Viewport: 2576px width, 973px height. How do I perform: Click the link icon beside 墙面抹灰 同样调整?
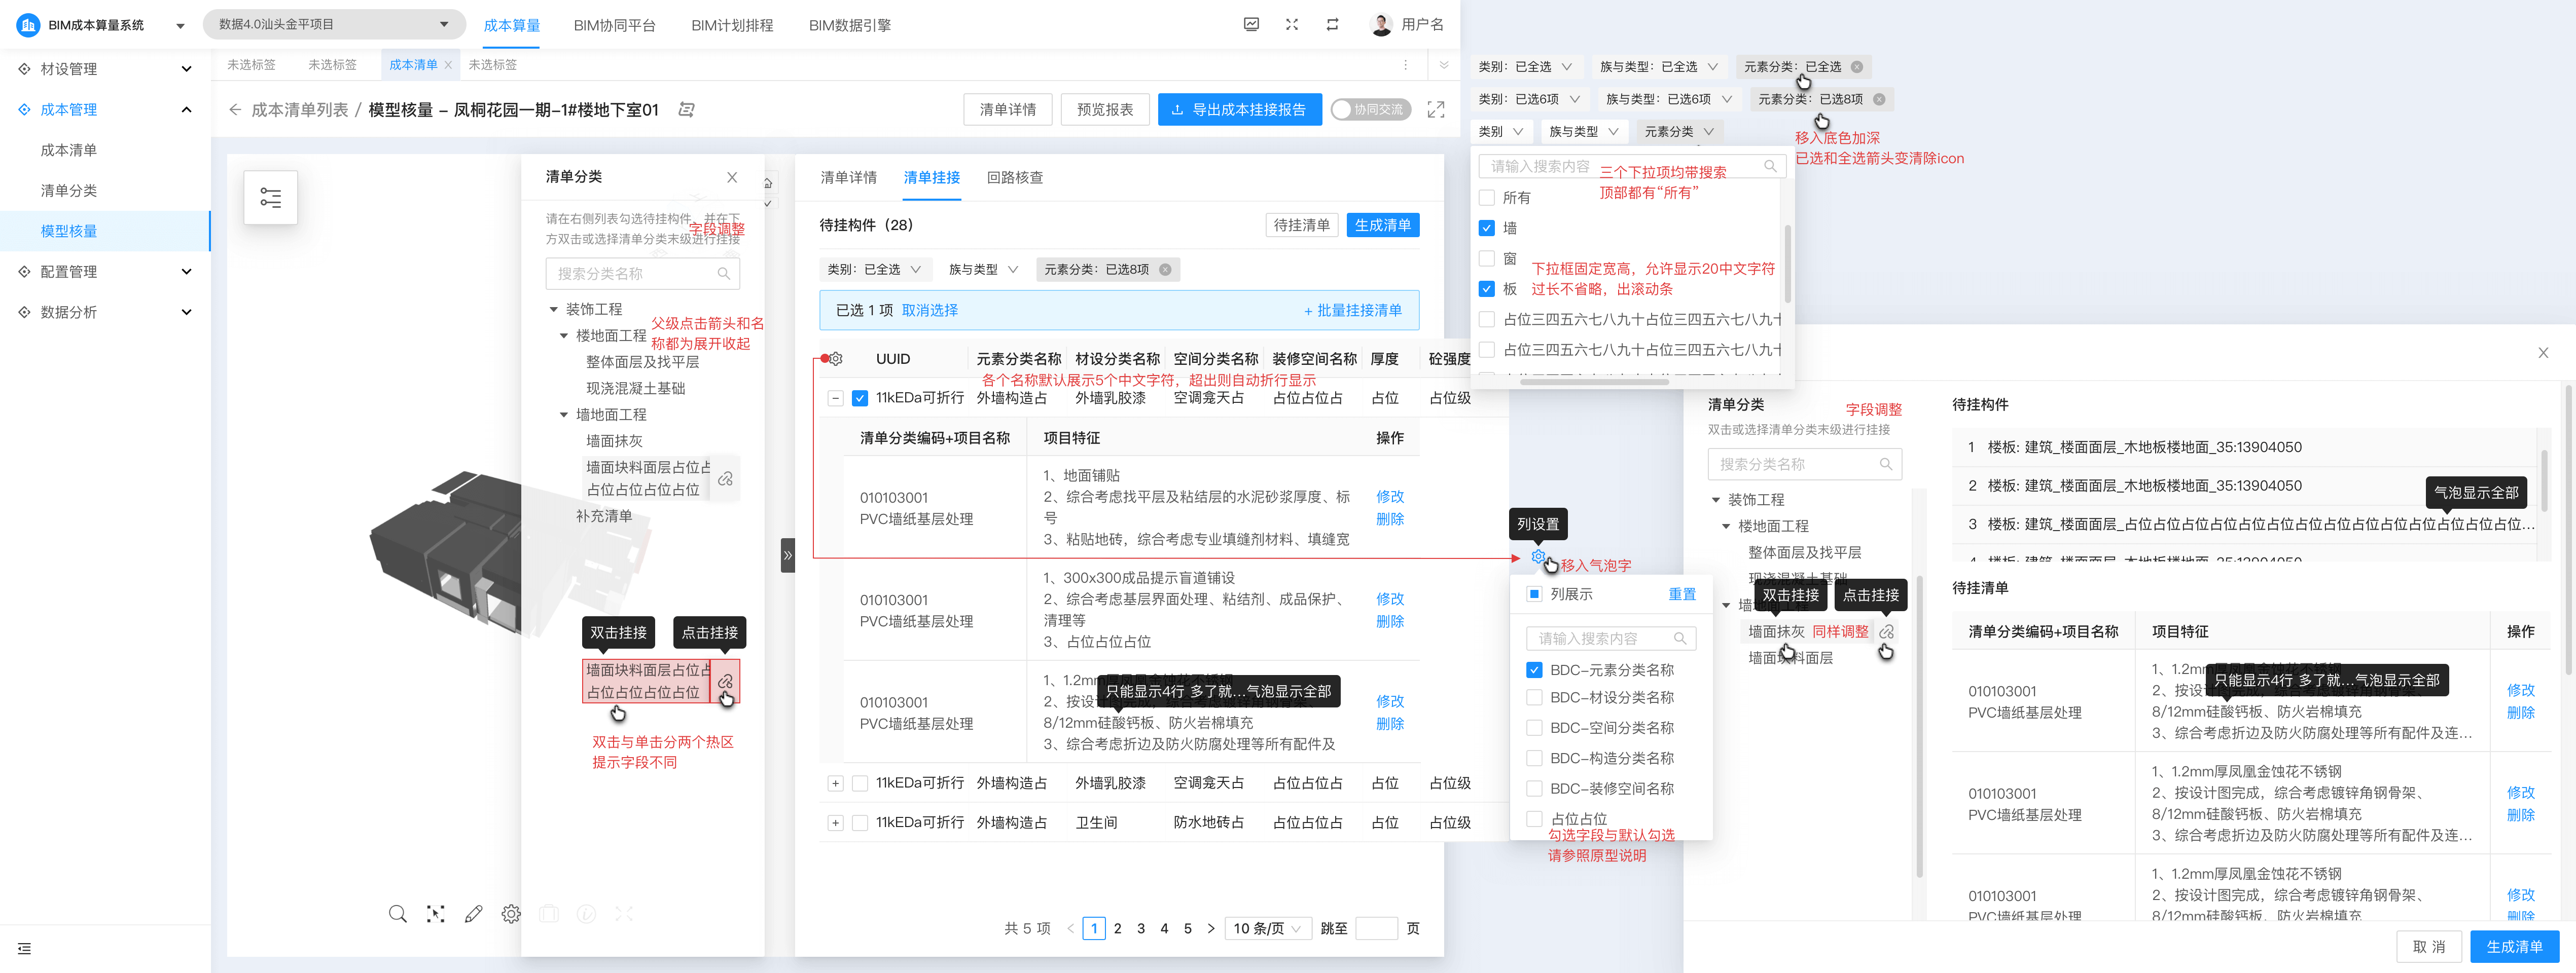pos(1886,631)
